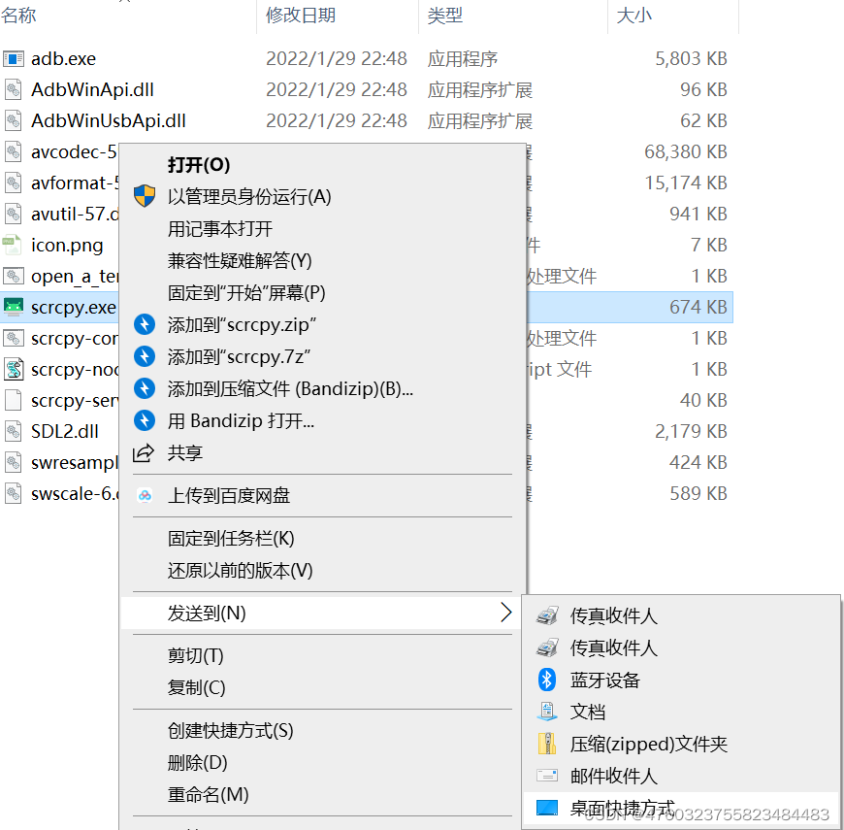
Task: Choose 添加到压缩文件 (Bandizip)(B)...
Action: tap(290, 389)
